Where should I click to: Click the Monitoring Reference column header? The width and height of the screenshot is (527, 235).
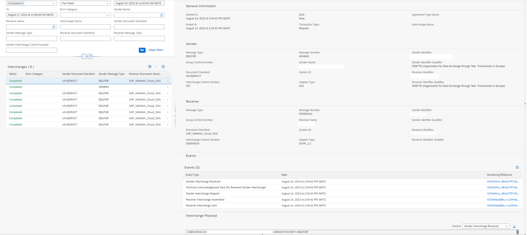pyautogui.click(x=499, y=175)
